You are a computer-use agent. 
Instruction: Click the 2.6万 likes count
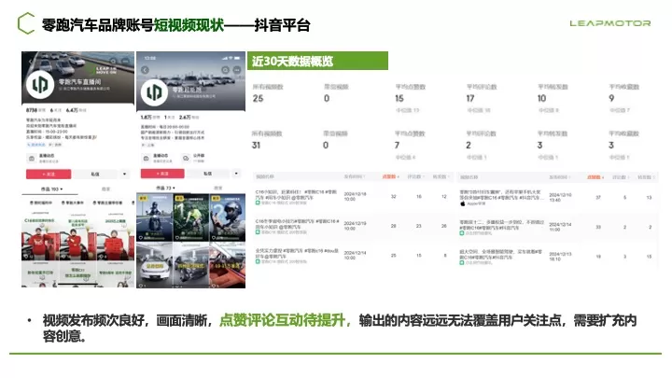185,117
